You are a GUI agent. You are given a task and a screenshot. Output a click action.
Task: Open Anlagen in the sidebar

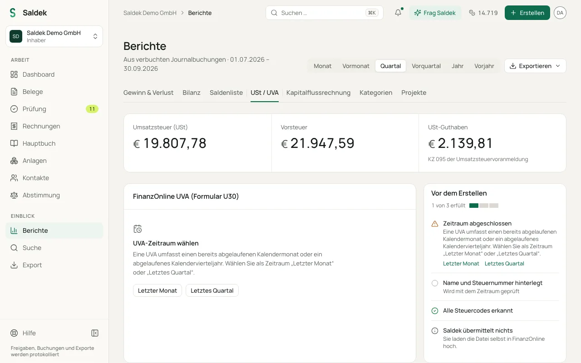[54, 161]
